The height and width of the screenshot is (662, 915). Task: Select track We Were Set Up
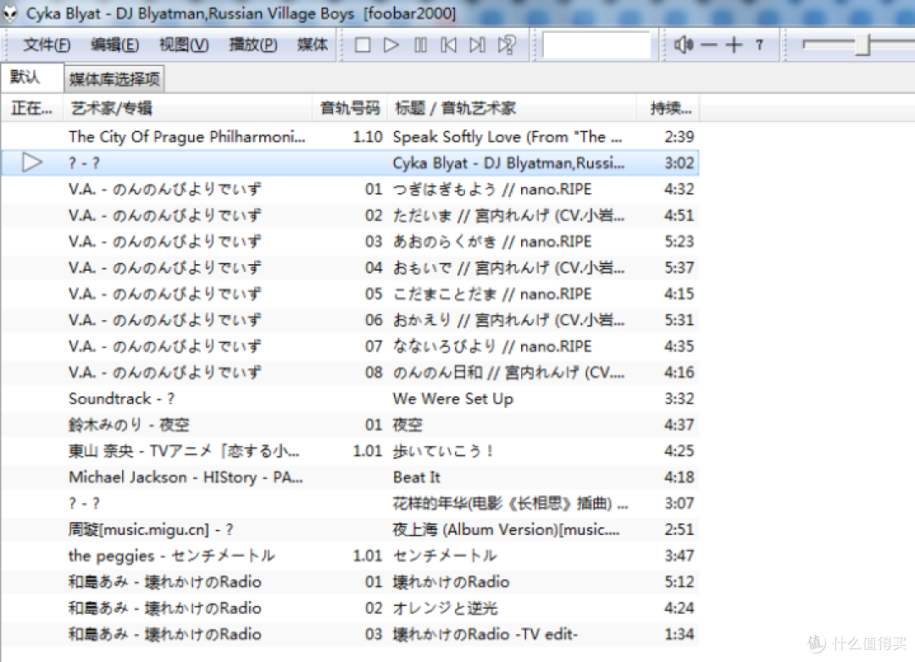pyautogui.click(x=350, y=399)
